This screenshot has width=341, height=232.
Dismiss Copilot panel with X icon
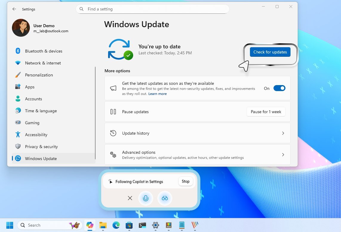coord(130,198)
